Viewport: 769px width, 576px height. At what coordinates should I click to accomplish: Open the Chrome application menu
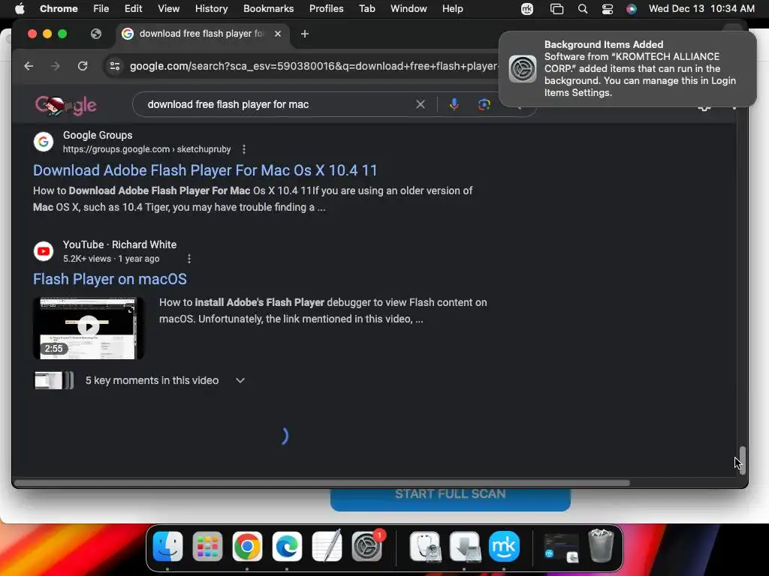tap(59, 8)
